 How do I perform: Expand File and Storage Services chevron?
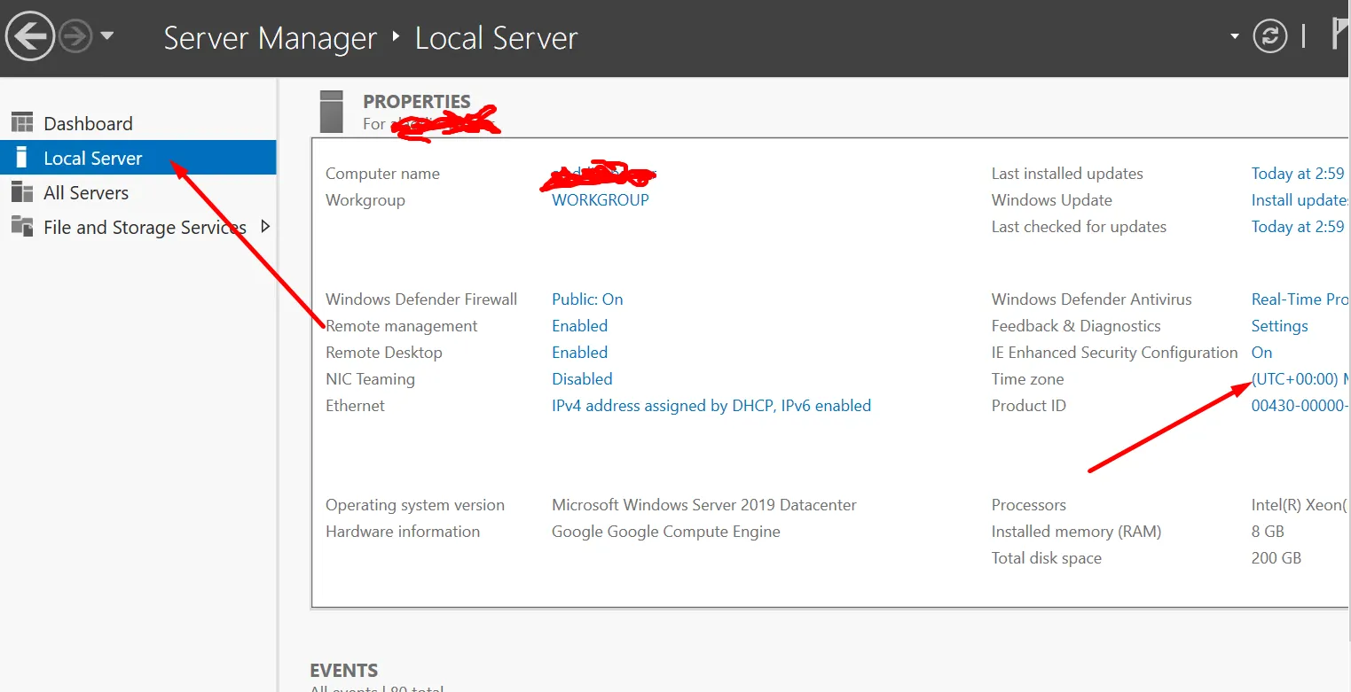click(x=264, y=227)
